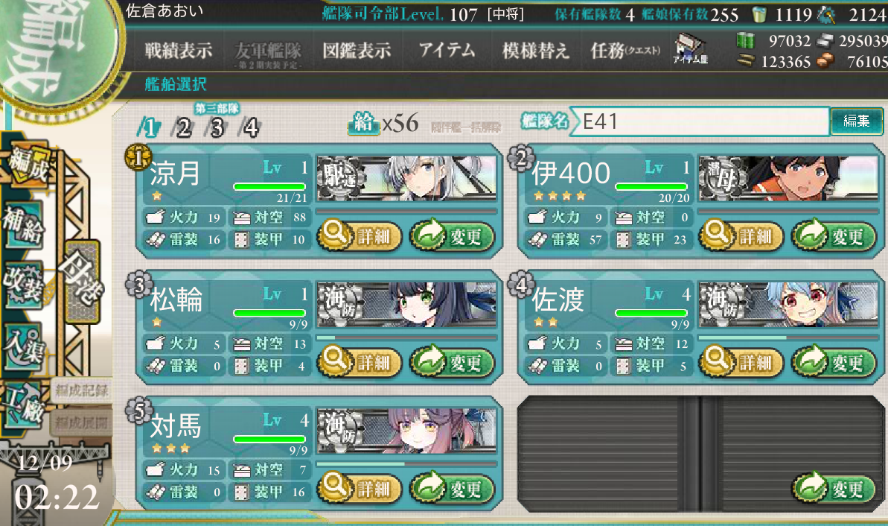Click 変更 change button for 伊400
The width and height of the screenshot is (888, 526).
click(x=834, y=235)
